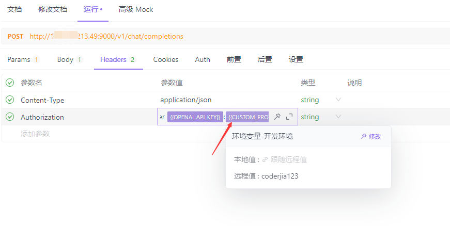Click the magic wand icon in Authorization value
The image size is (450, 226).
[277, 117]
